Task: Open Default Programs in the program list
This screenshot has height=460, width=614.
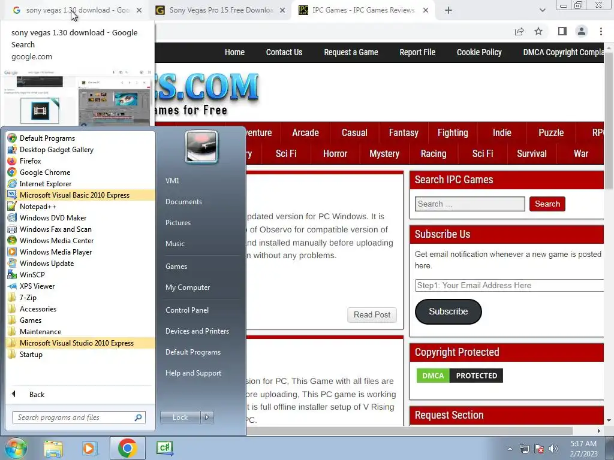Action: [x=80, y=138]
